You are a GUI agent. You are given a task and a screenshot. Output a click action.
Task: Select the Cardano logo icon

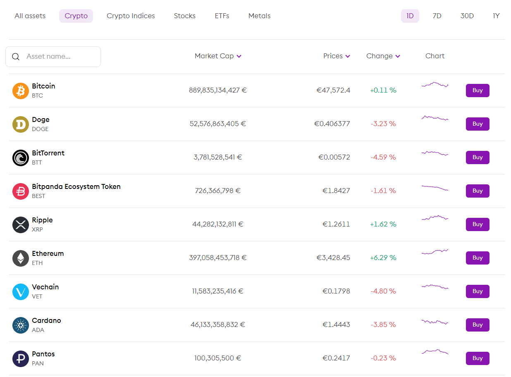pos(20,325)
